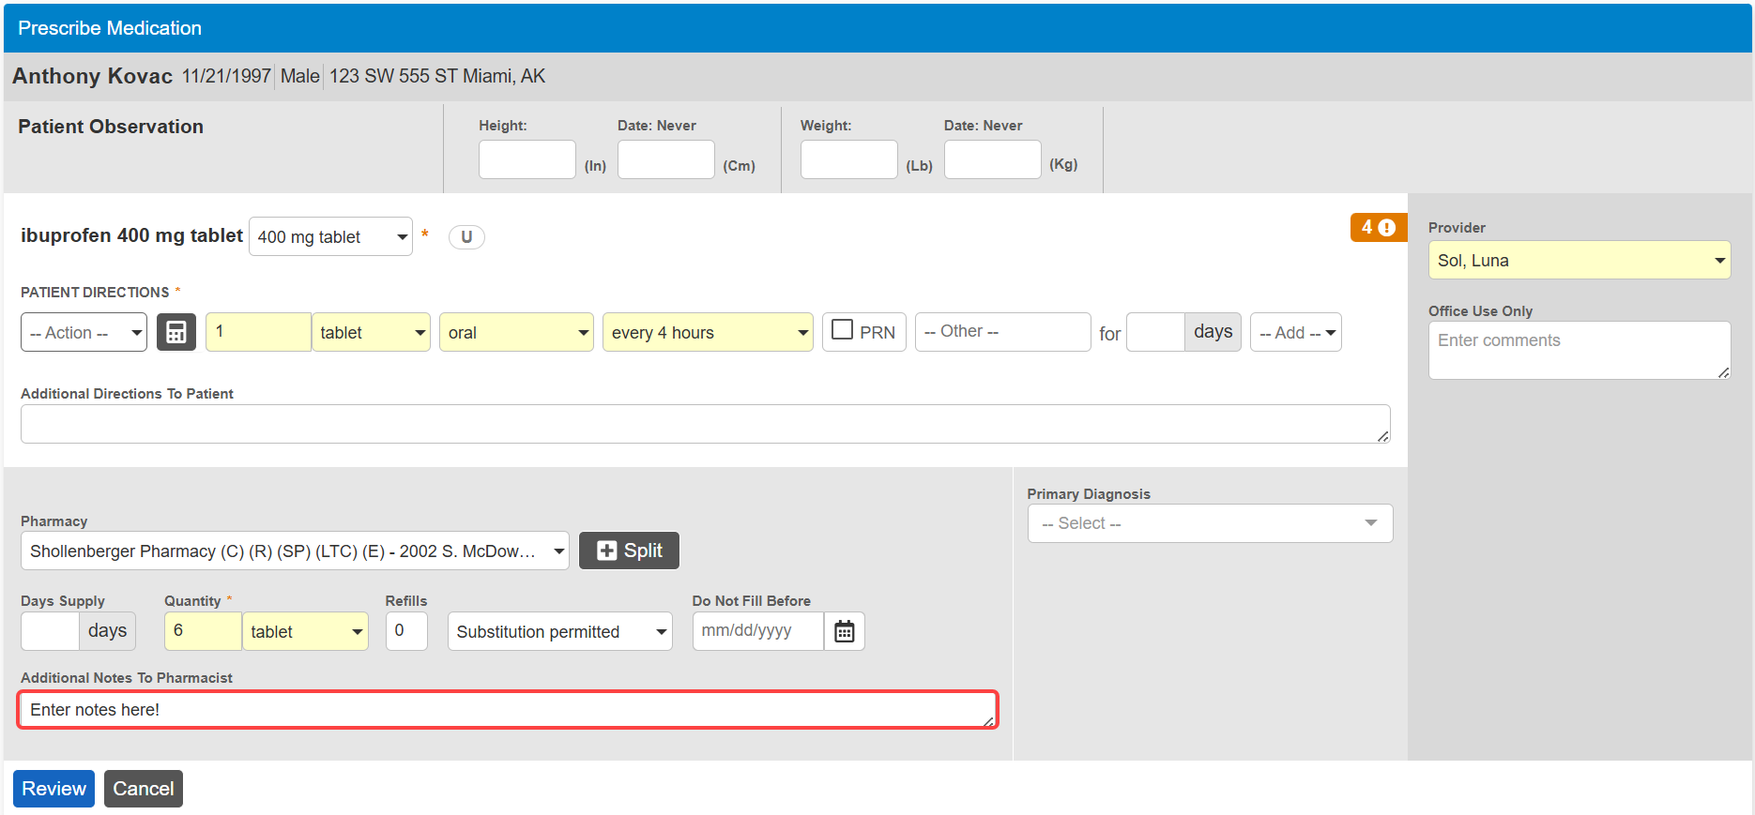Choose the Shollenberger Pharmacy dropdown

click(x=295, y=551)
